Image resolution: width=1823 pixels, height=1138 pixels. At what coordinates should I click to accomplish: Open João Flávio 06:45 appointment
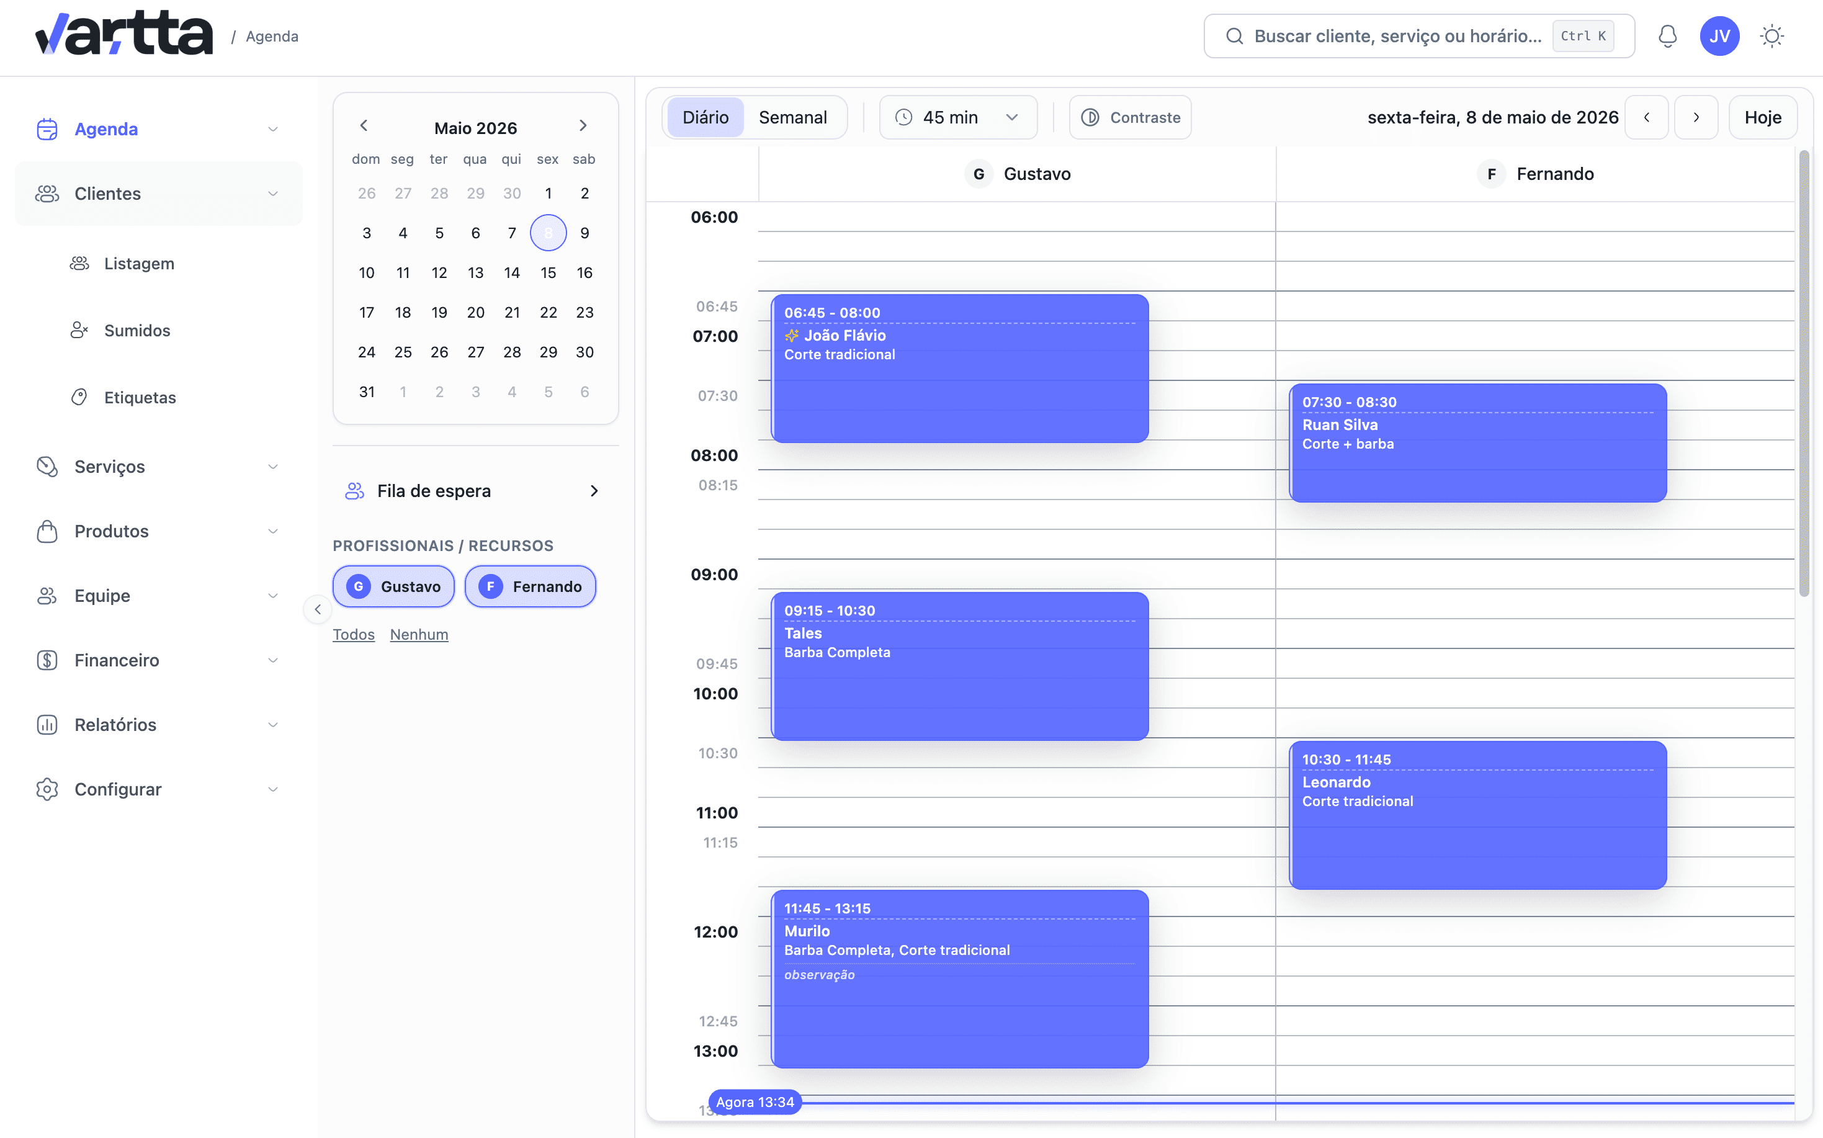(x=960, y=369)
